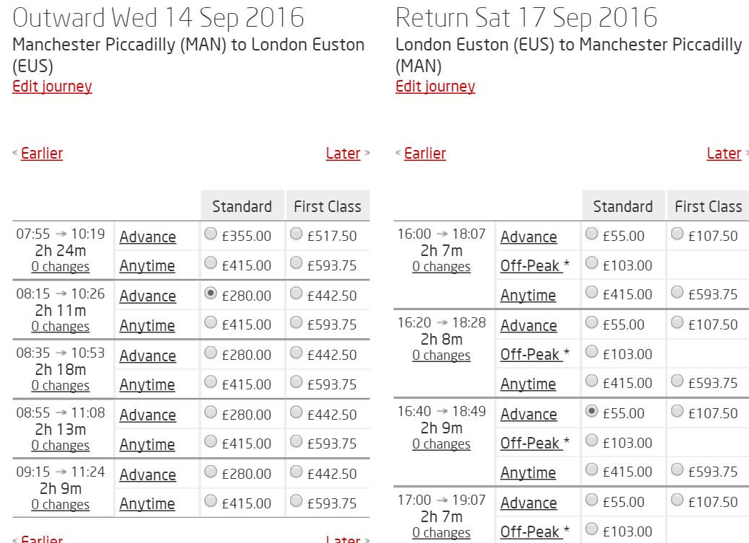Select £103.00 Off-Peak fare on 16:20 return

592,352
